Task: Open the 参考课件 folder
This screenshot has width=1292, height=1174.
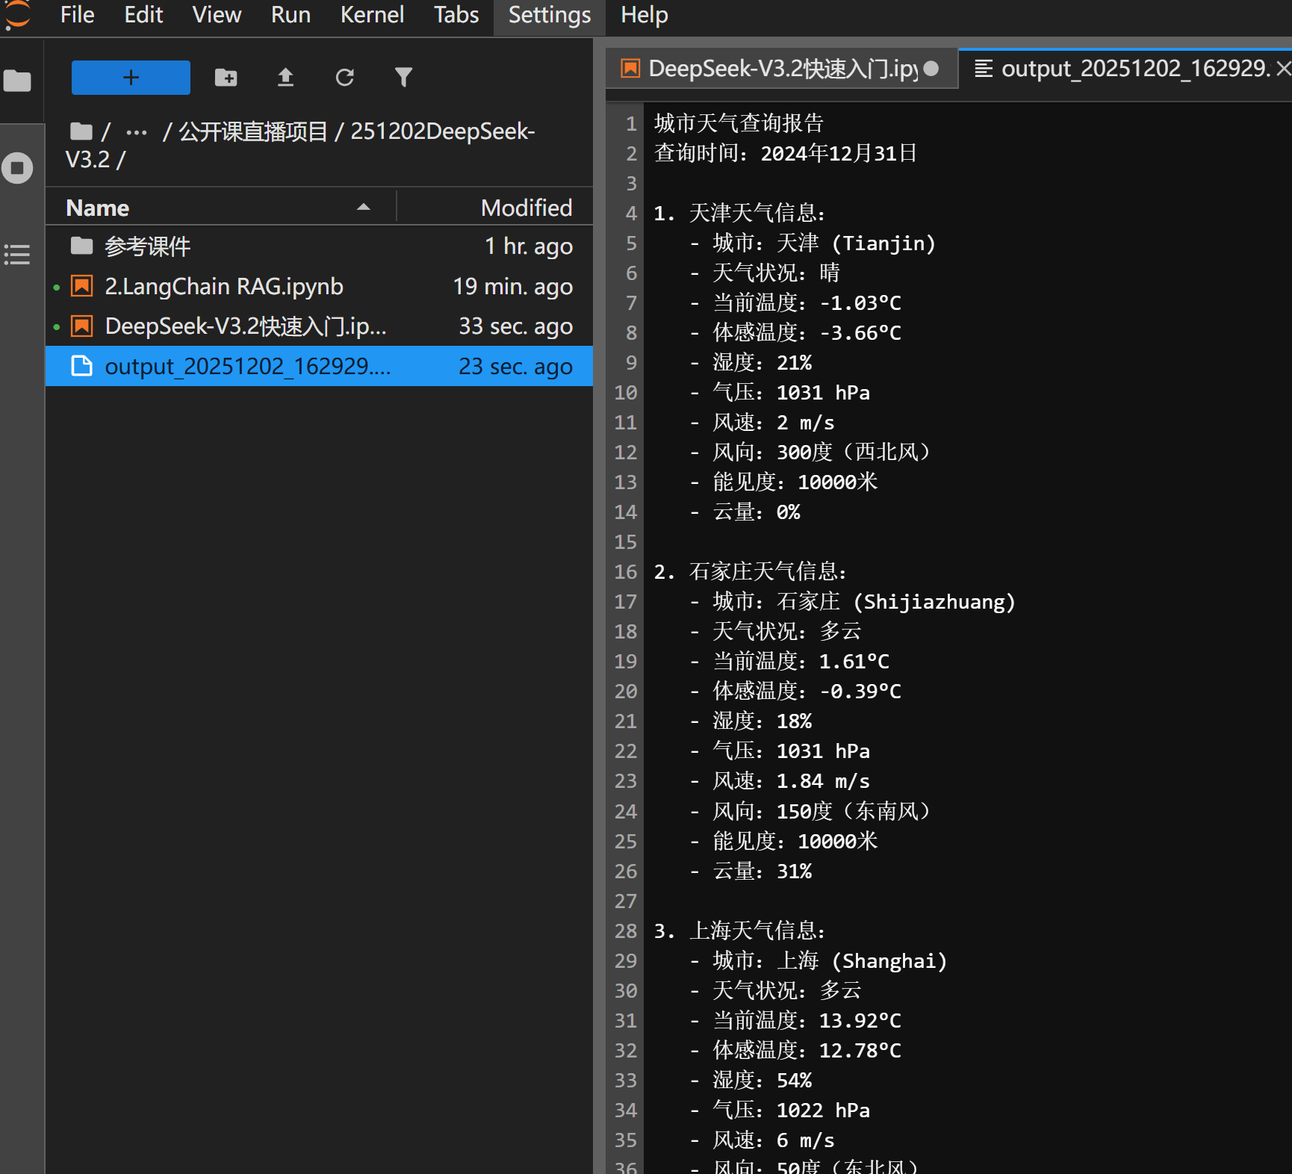Action: (x=319, y=246)
